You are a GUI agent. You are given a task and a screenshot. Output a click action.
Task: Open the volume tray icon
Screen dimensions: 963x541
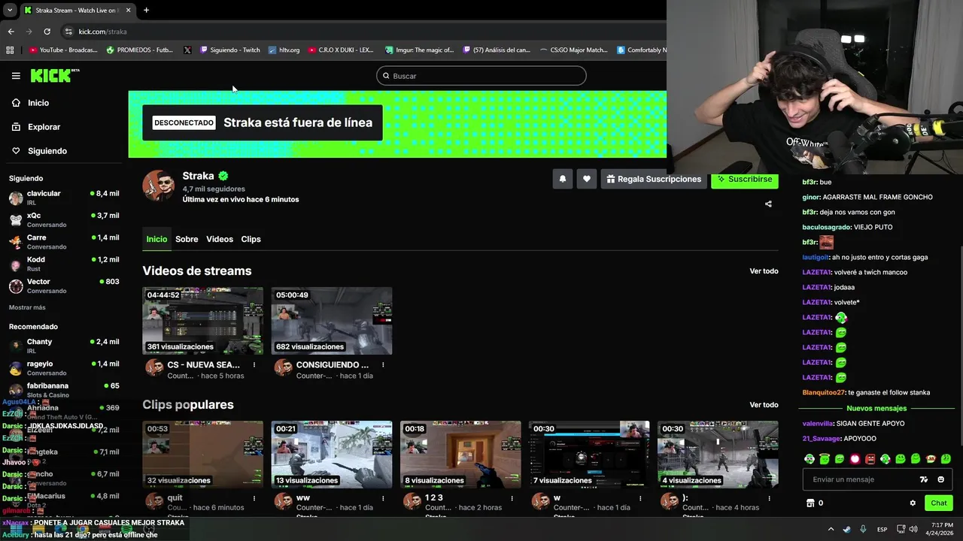click(x=914, y=529)
